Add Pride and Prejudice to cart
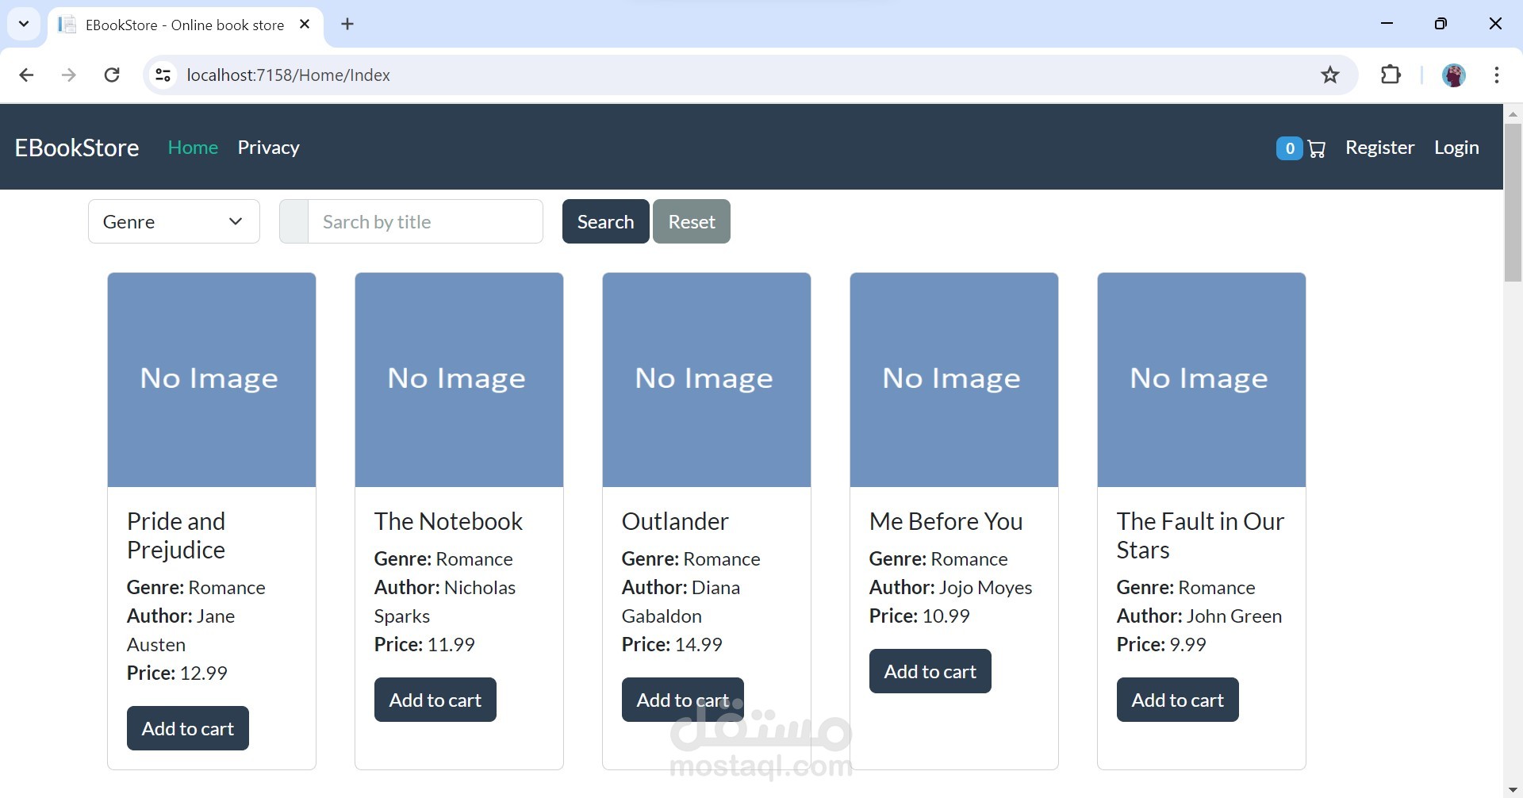 pos(188,728)
